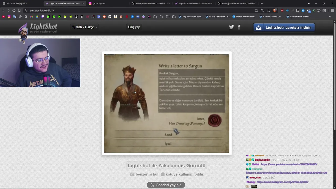This screenshot has height=189, width=336.
Task: Open site settings icon in address bar
Action: coord(26,10)
